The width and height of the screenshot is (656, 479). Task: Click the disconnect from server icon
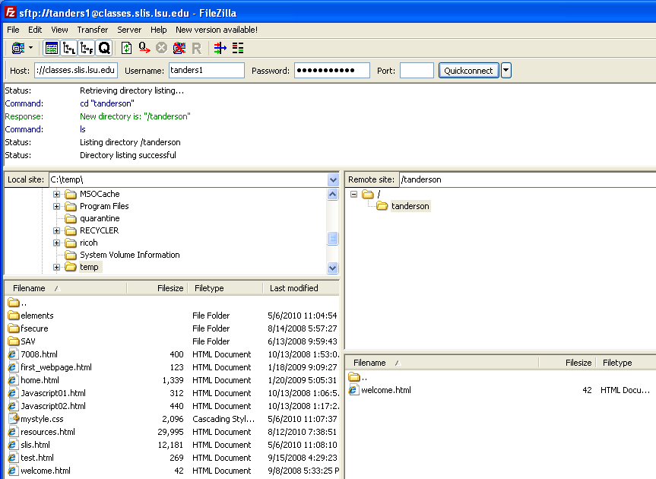click(x=179, y=48)
